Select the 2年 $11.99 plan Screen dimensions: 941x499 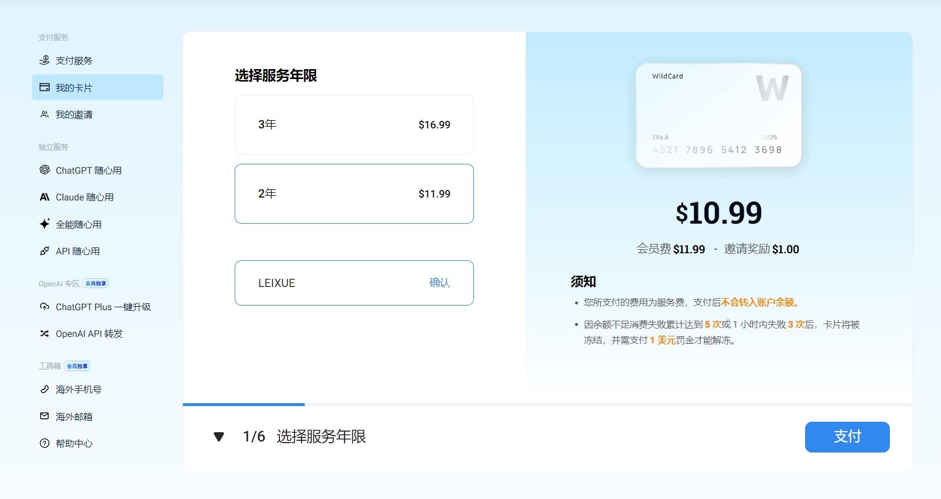pos(354,193)
